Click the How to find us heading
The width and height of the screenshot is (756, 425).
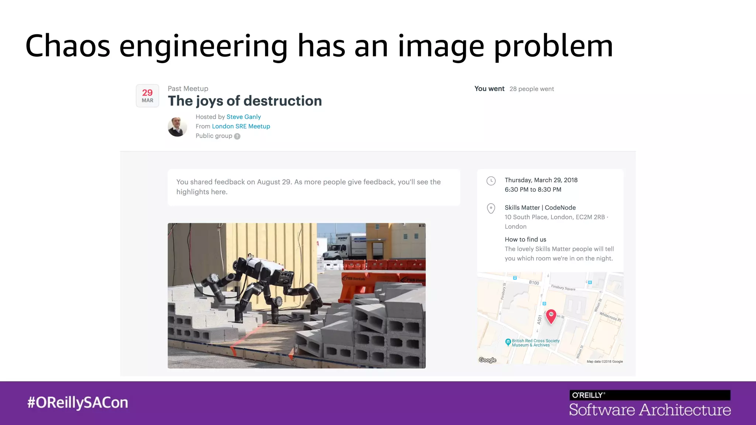pyautogui.click(x=525, y=239)
